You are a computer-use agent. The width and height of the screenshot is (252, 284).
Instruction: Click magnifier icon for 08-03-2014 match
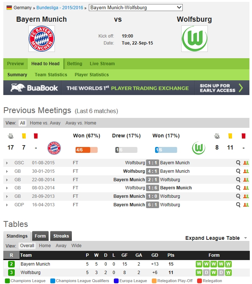click(x=238, y=188)
